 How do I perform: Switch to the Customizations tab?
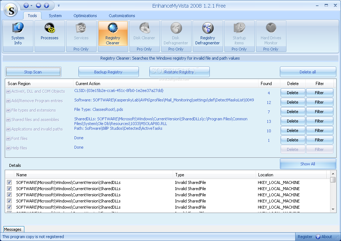[122, 16]
